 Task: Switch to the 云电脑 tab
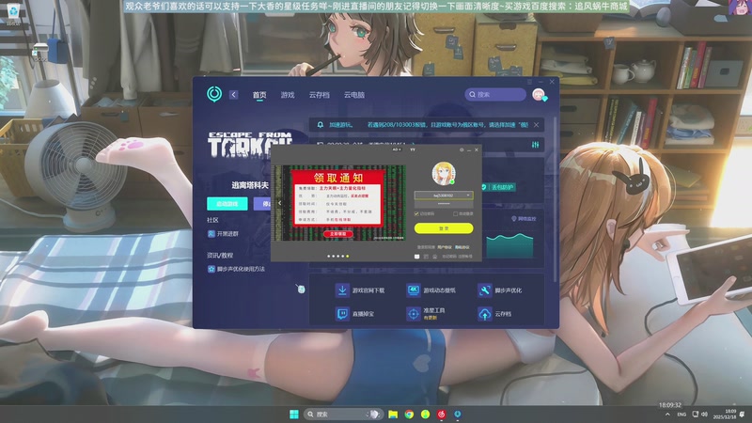[x=354, y=95]
